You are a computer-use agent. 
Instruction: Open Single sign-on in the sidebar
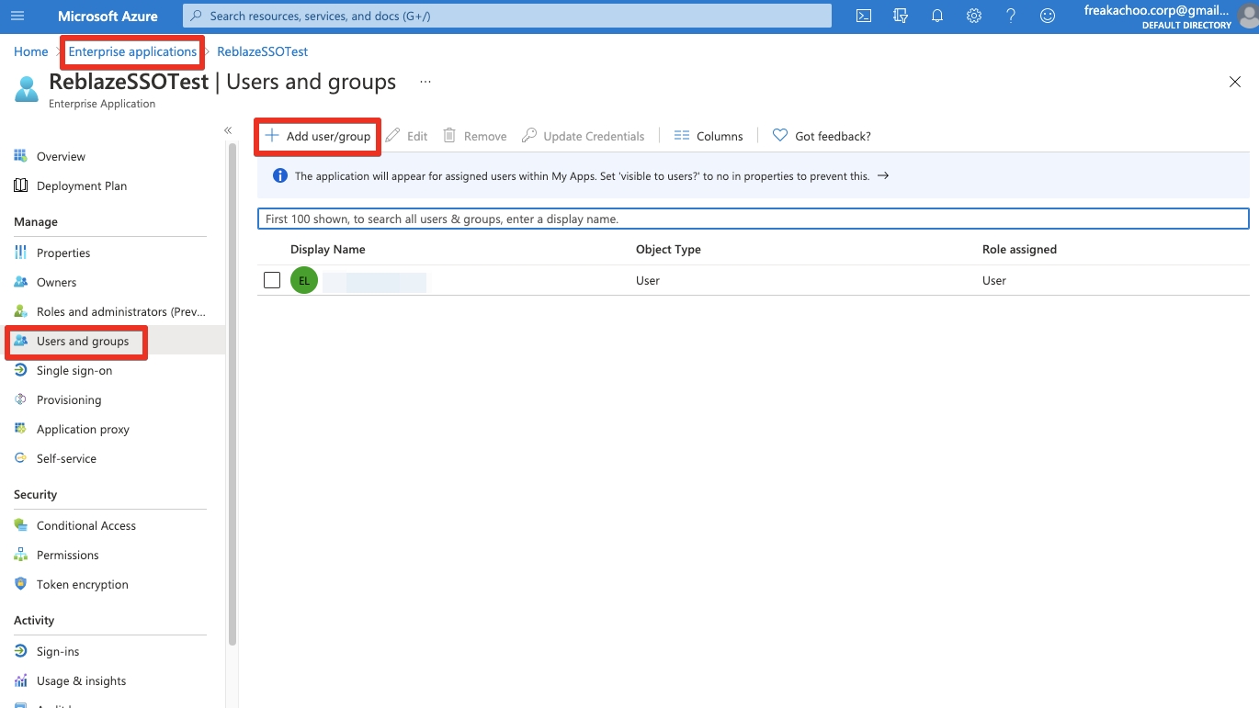click(74, 370)
